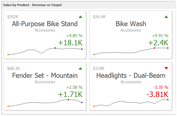
Task: Click orange start dot on Bike Wash sparkline
Action: [x=94, y=54]
